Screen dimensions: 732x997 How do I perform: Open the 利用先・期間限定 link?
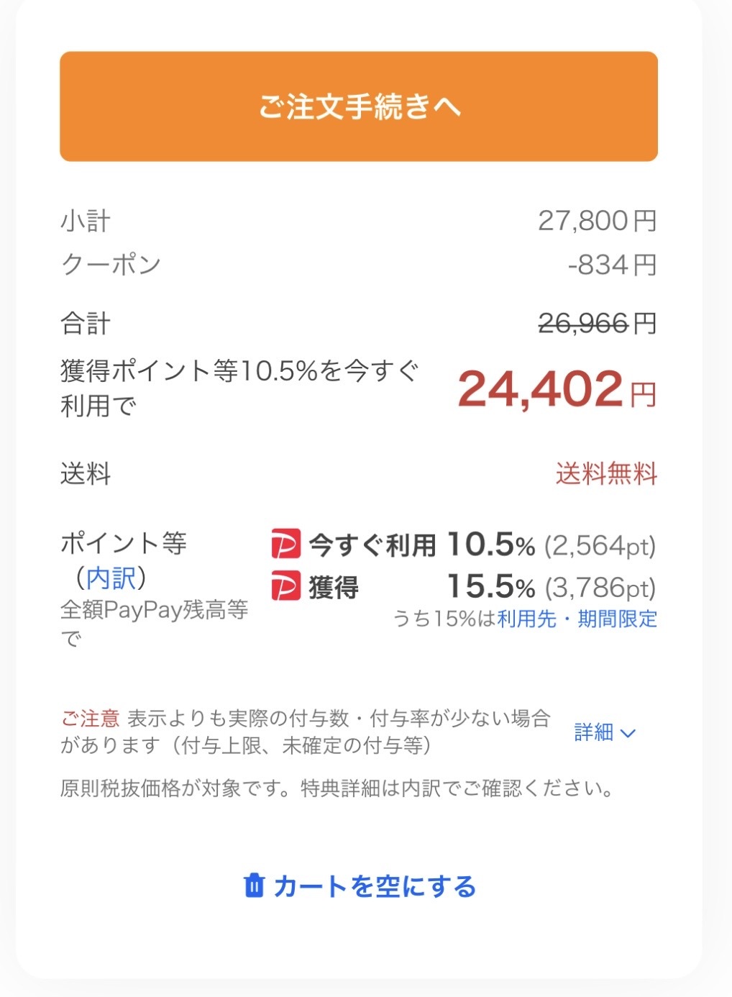point(577,619)
